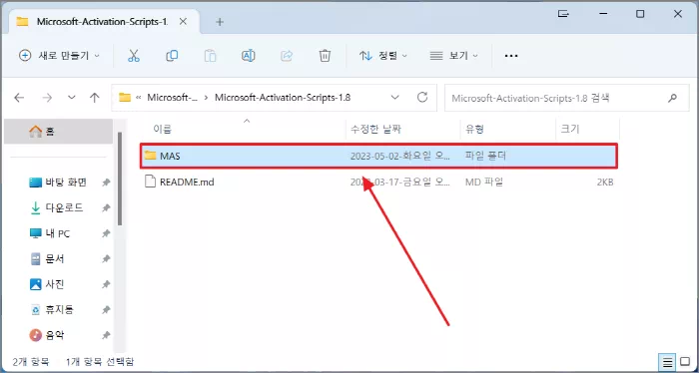Click the Microsoft-Activation-Scripts-1.8 breadcrumb
699x373 pixels.
pos(283,98)
